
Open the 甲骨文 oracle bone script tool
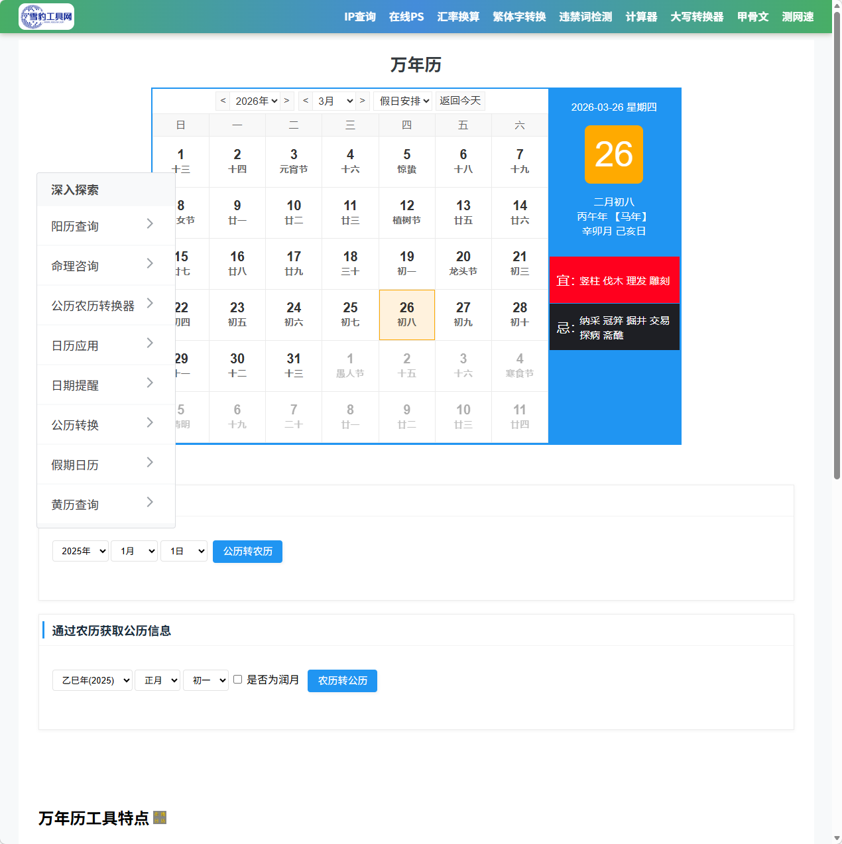pos(752,17)
